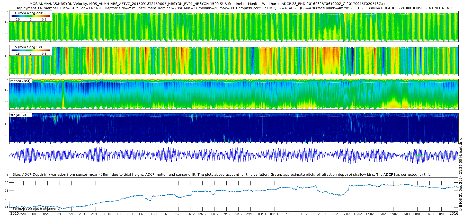Click the '29/11' date tick label
Image resolution: width=463 pixels, height=218 pixels.
[x=179, y=214]
